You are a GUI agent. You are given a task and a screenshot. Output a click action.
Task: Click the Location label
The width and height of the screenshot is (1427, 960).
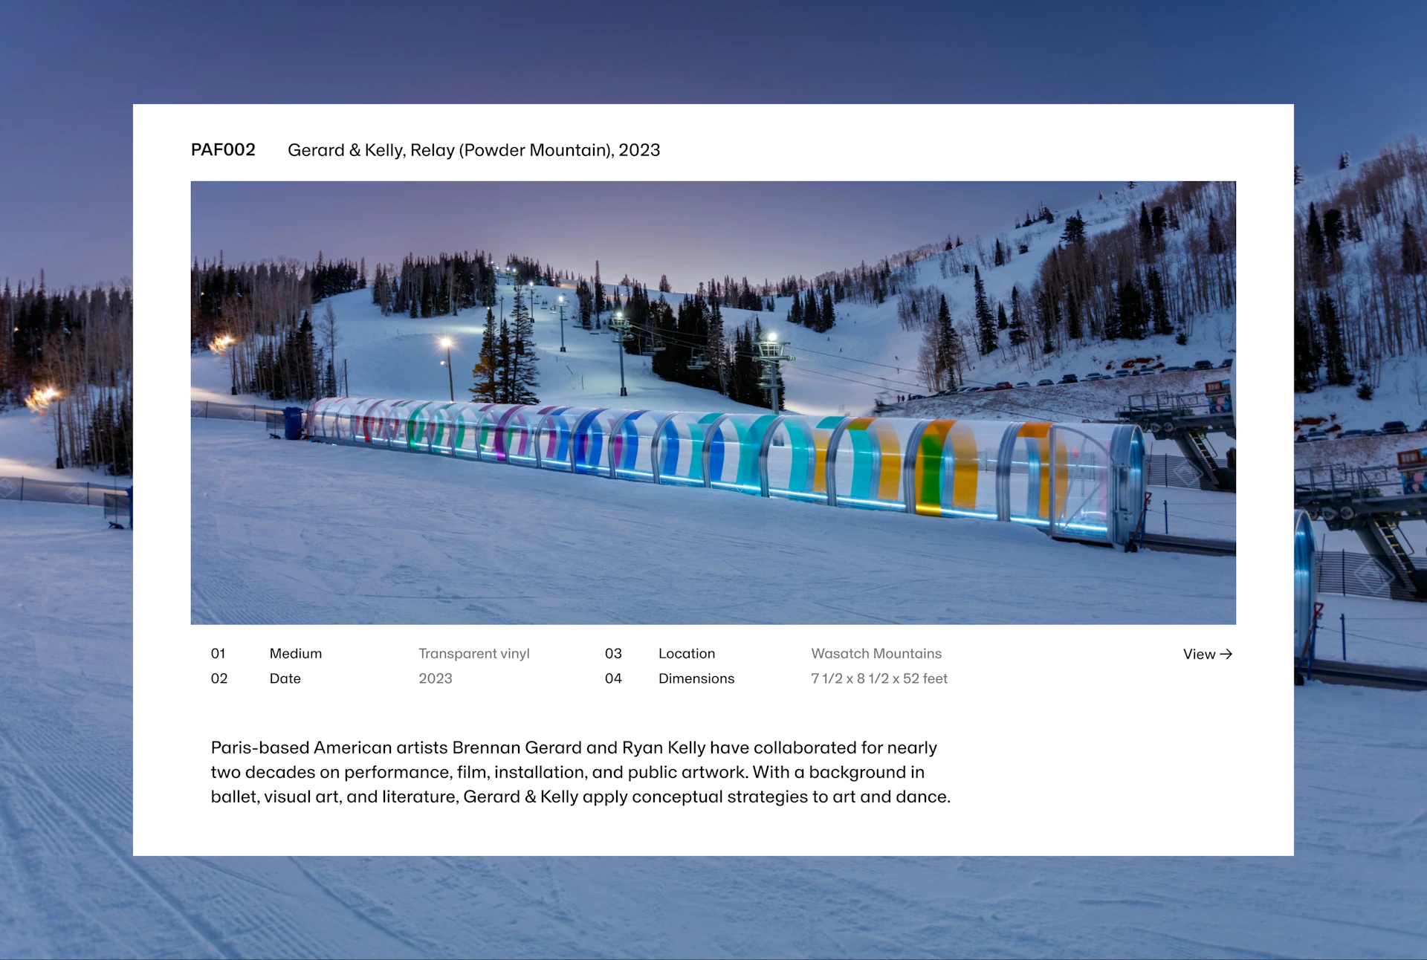[686, 653]
